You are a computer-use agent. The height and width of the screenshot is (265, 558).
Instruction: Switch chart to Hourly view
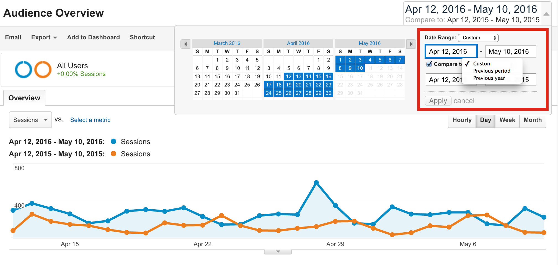tap(462, 120)
